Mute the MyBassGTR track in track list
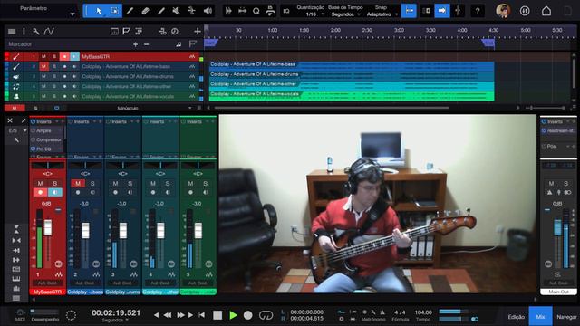This screenshot has width=580, height=326. click(x=43, y=56)
